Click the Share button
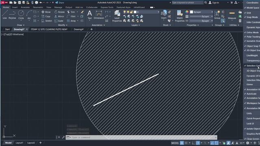The height and width of the screenshot is (146, 260). point(60,2)
